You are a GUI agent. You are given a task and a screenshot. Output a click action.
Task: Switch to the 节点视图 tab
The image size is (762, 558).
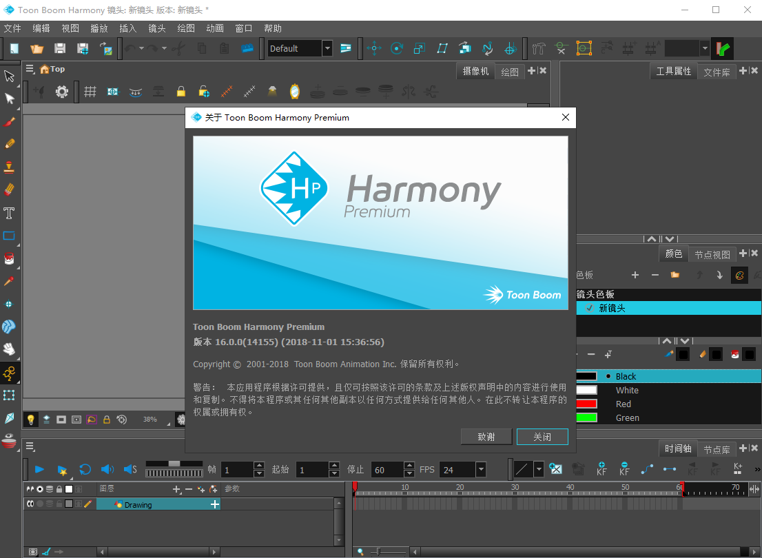point(713,254)
